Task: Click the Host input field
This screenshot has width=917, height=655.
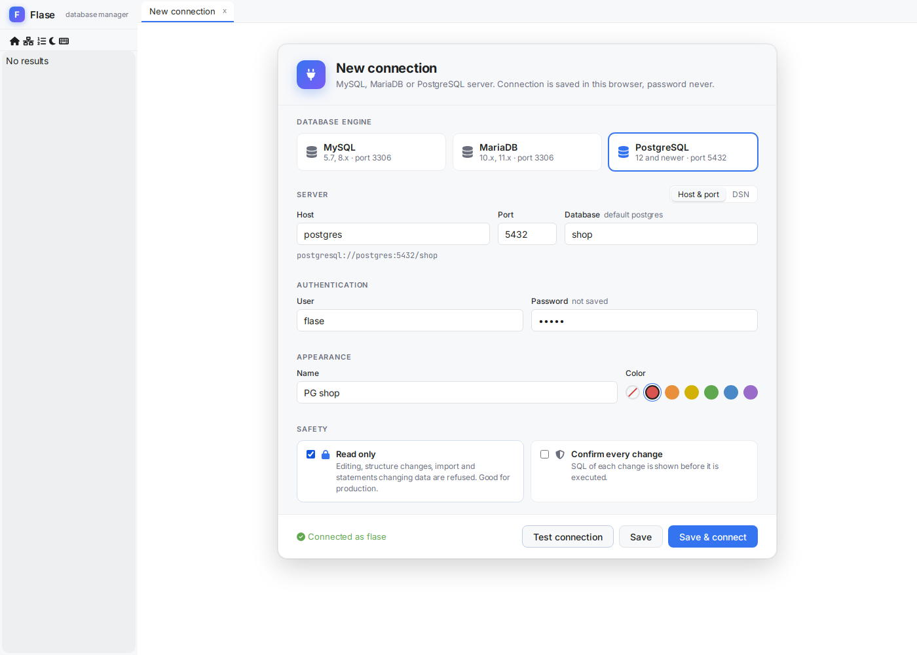Action: (393, 234)
